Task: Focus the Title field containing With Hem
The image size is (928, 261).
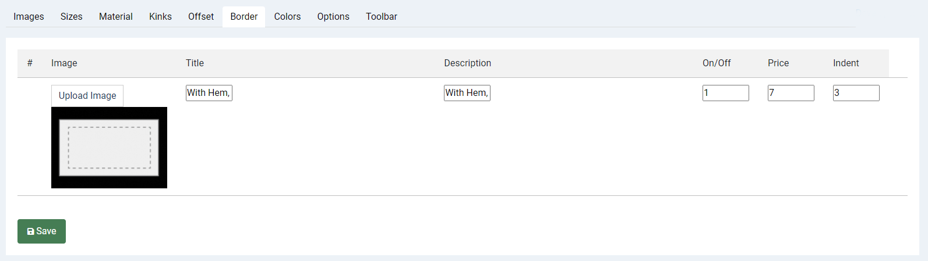Action: pyautogui.click(x=209, y=93)
